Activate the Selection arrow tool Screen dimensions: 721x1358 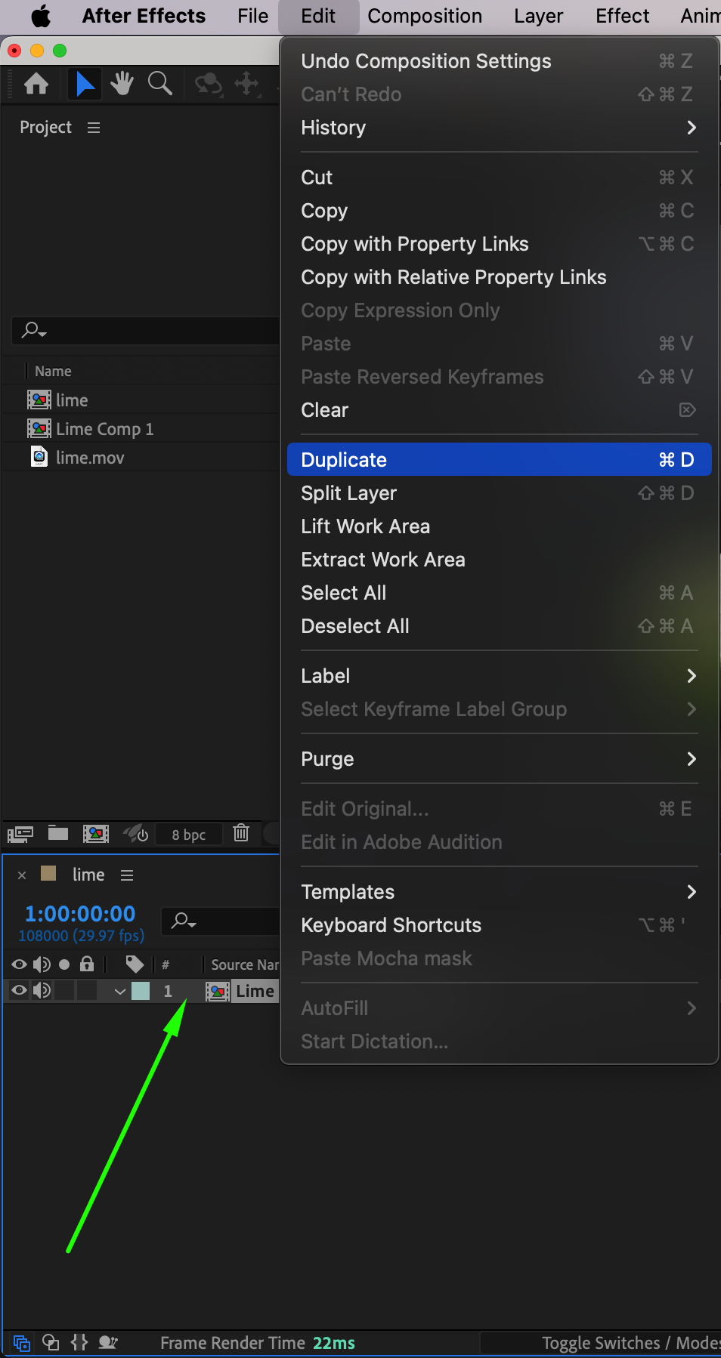pos(85,83)
